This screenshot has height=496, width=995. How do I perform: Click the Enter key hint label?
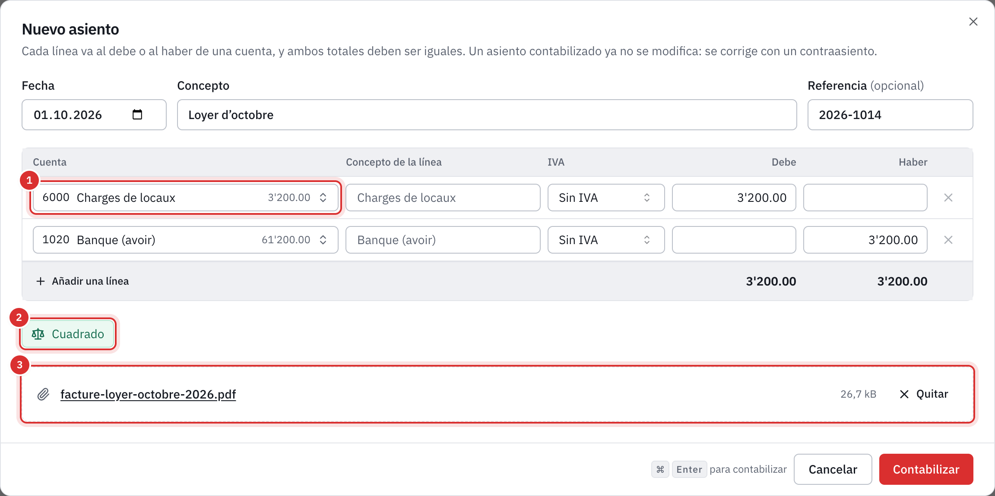[689, 469]
